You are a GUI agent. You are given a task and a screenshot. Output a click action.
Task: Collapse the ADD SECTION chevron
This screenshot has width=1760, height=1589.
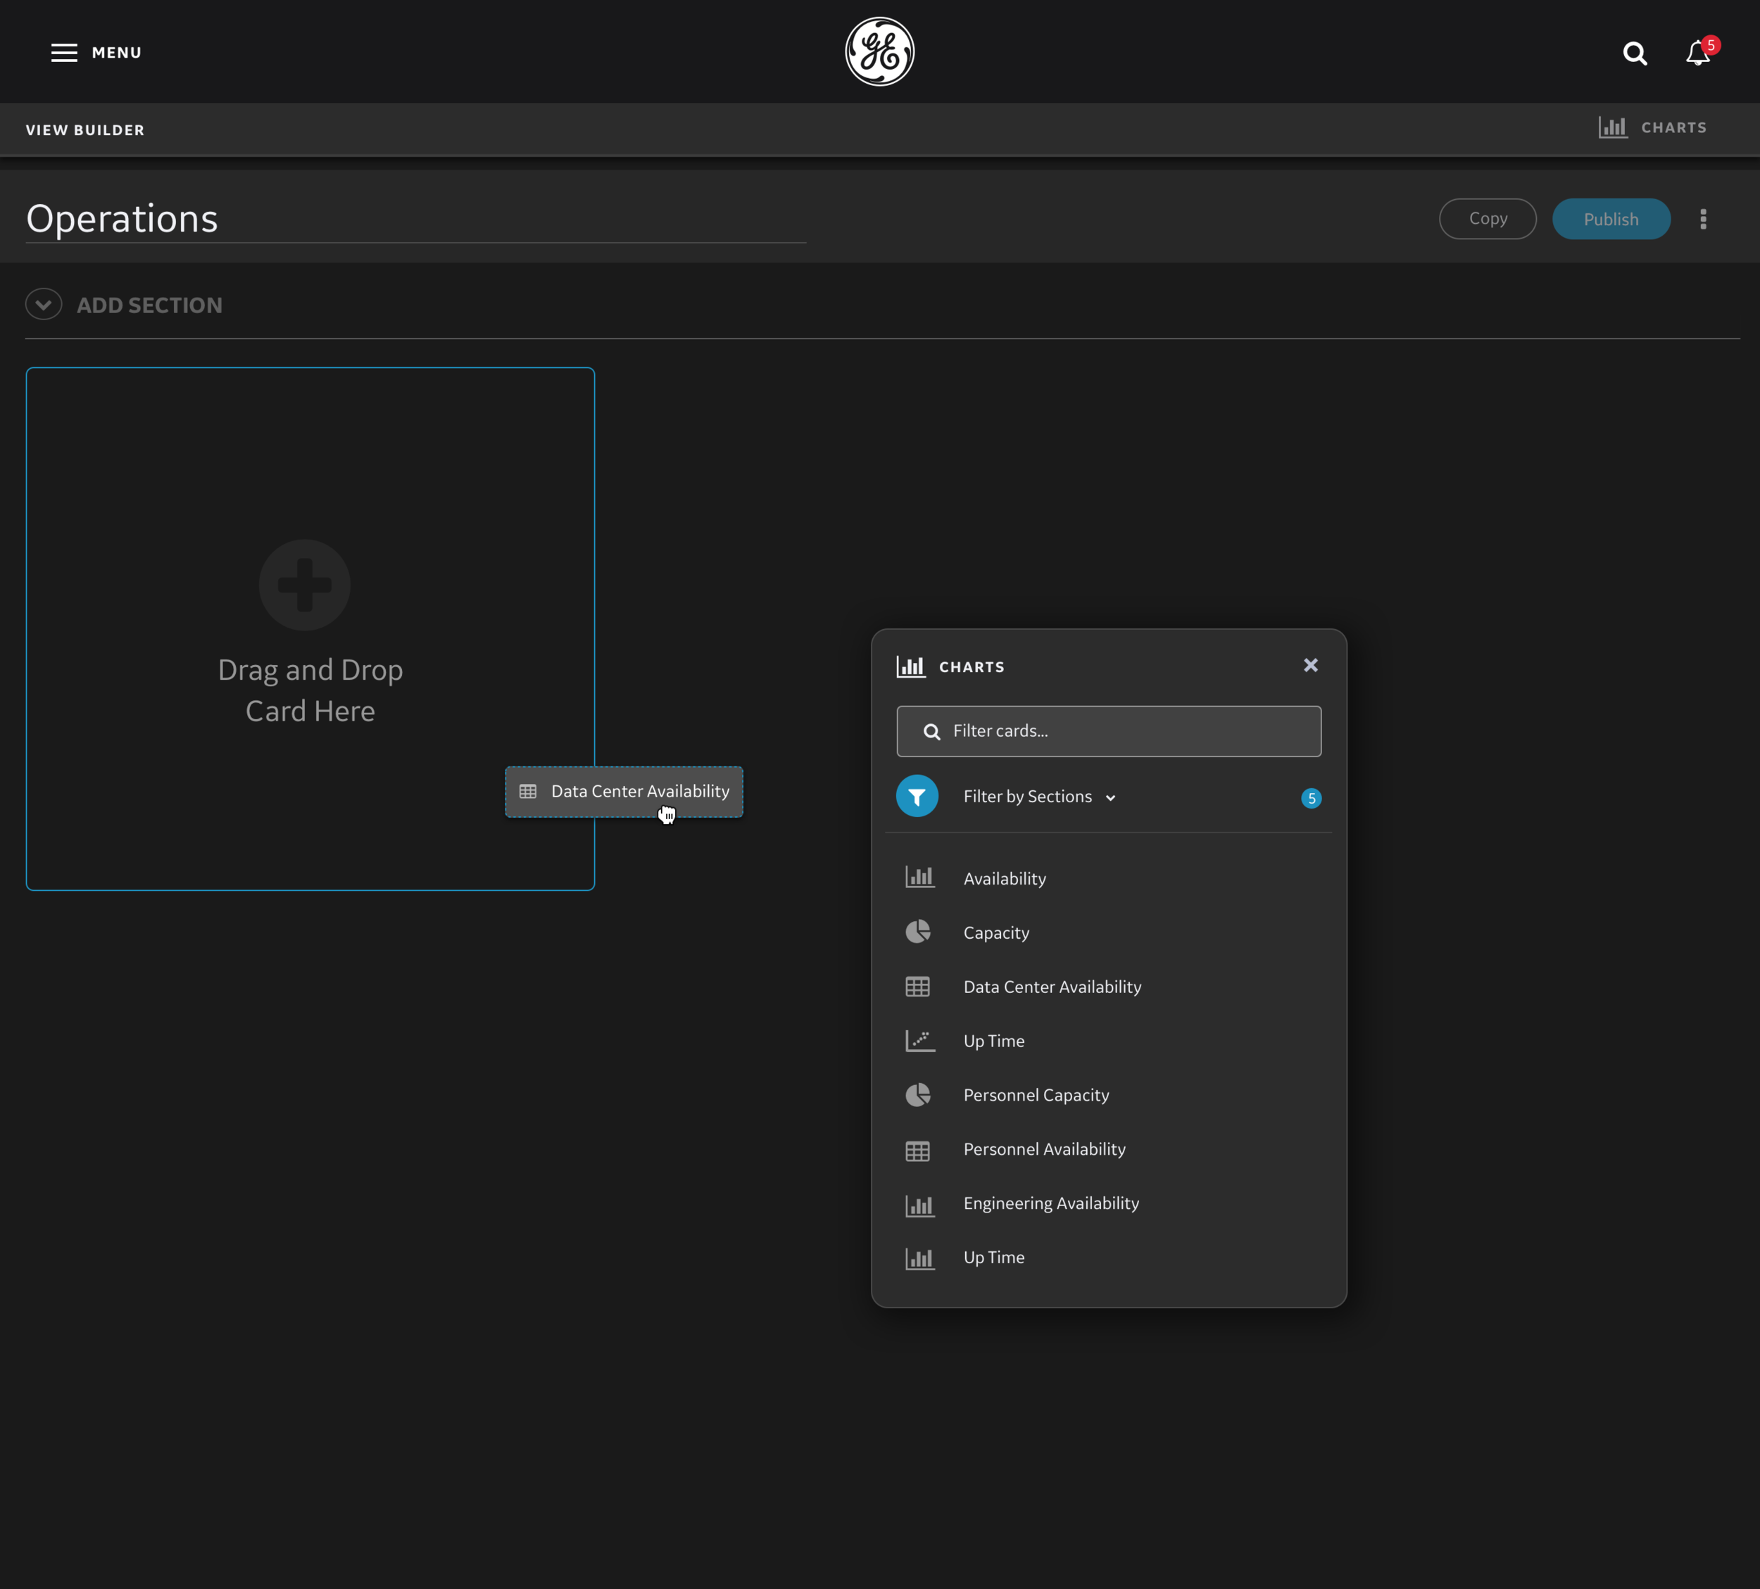coord(44,305)
